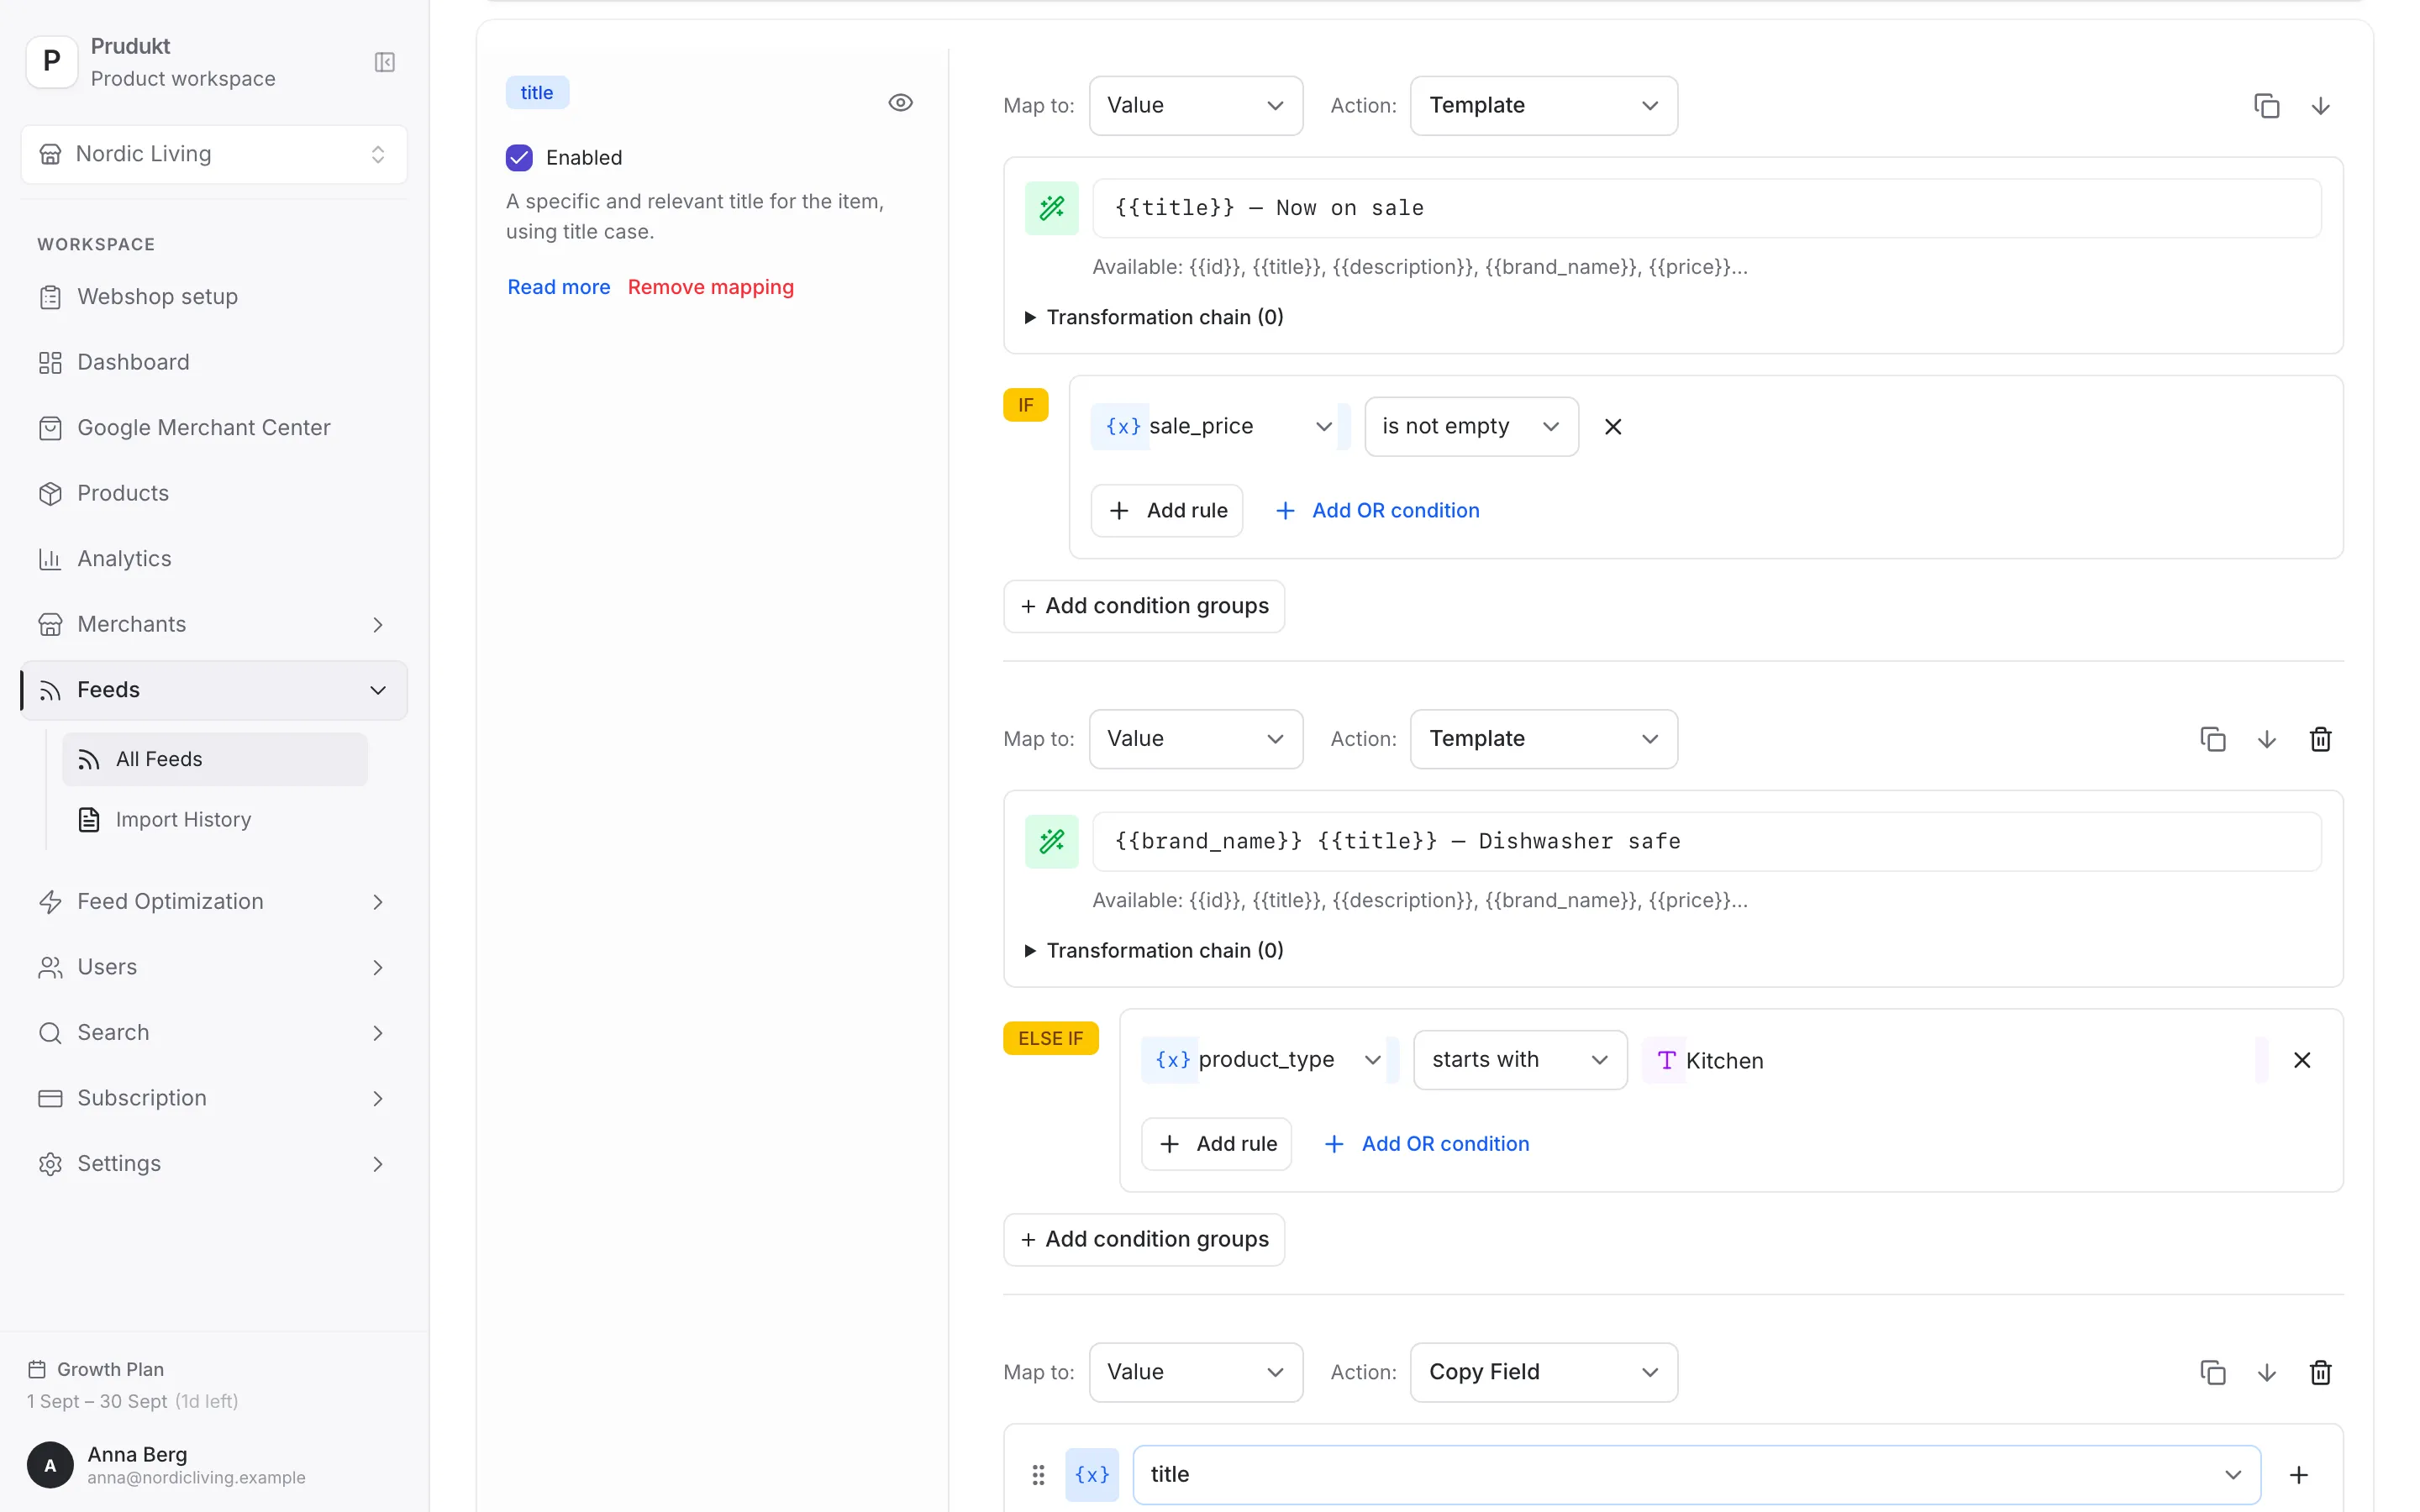Click Remove mapping

(710, 287)
